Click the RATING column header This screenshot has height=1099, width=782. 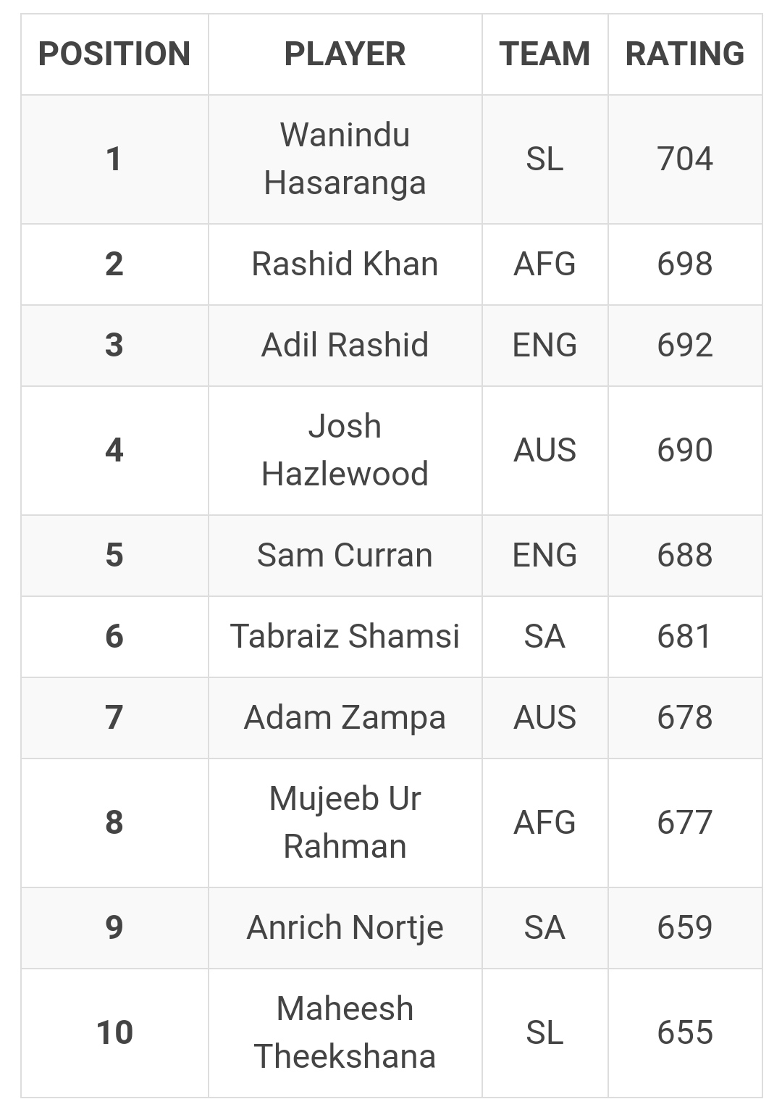(x=685, y=54)
